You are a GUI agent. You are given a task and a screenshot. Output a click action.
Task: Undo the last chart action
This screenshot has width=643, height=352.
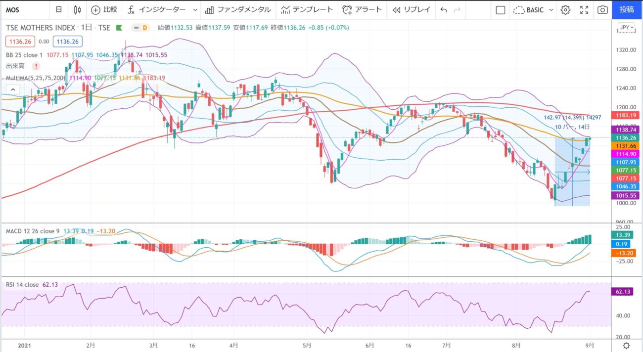pyautogui.click(x=444, y=9)
